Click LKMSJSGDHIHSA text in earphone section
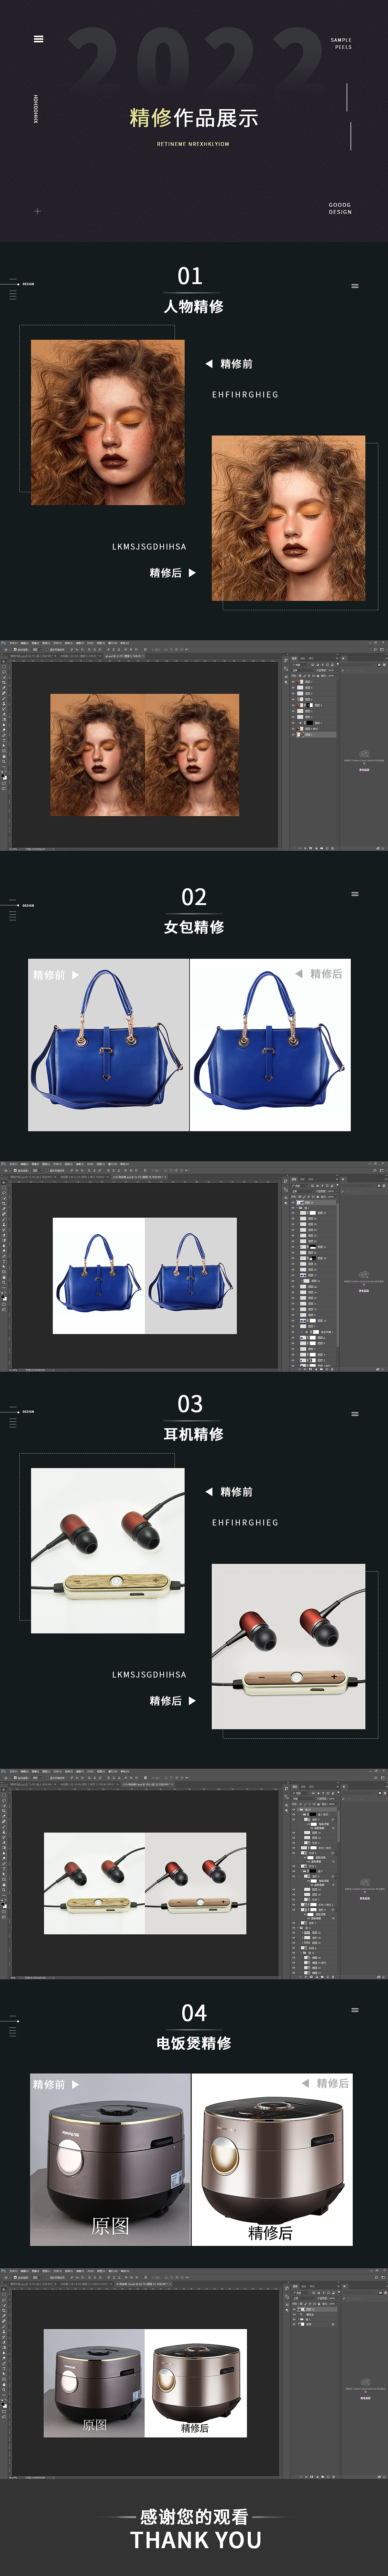This screenshot has width=388, height=2576. coord(149,1675)
